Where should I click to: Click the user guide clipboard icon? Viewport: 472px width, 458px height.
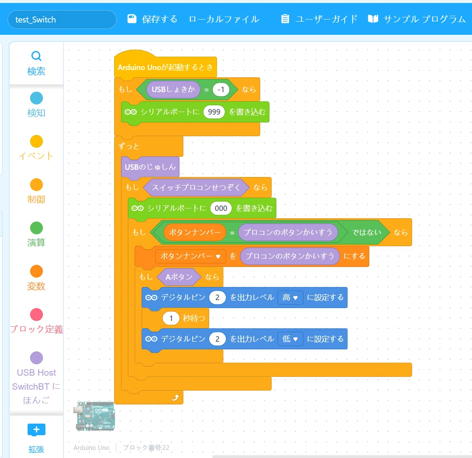click(285, 19)
